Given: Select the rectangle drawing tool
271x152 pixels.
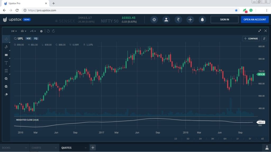Looking at the screenshot, I should click(6, 55).
